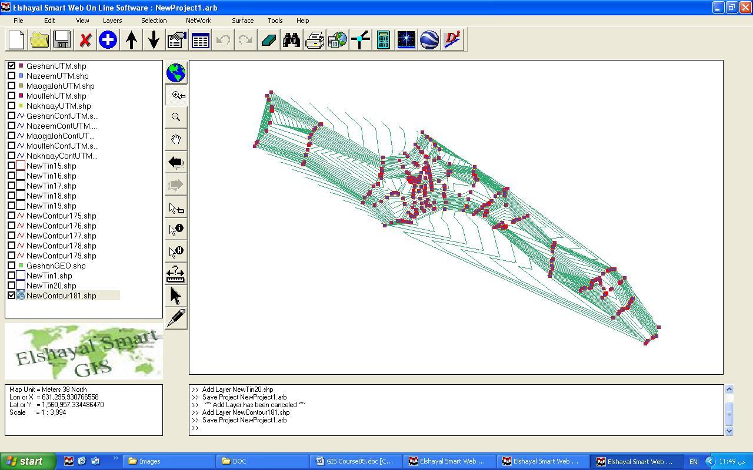Open the Surface menu

point(242,21)
